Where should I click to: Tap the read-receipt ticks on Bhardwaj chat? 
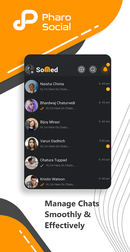click(42, 108)
